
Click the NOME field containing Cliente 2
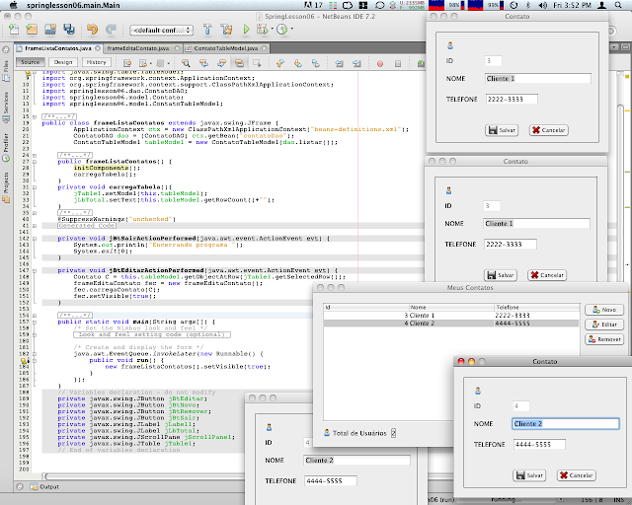coord(565,424)
